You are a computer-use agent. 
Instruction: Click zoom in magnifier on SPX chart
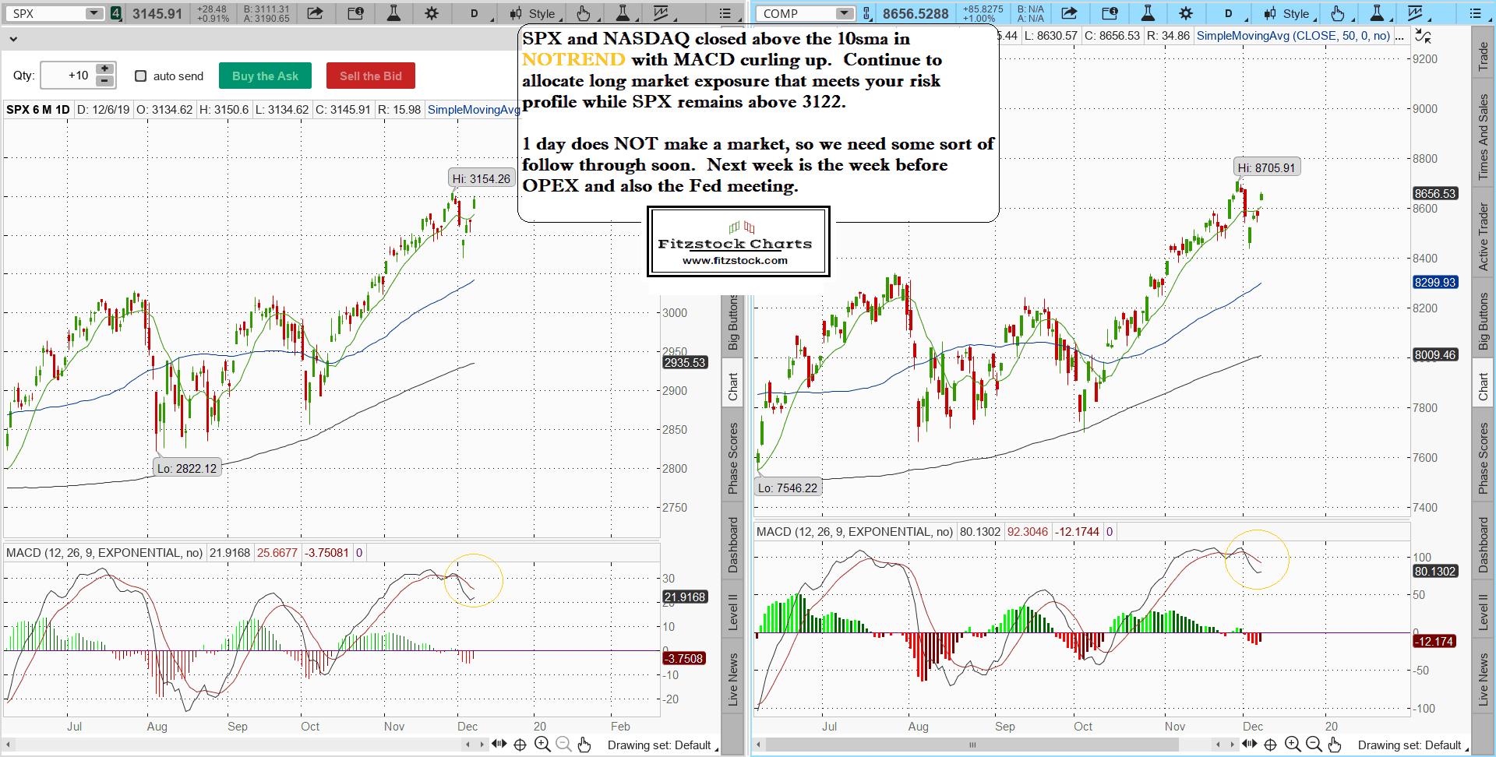[542, 745]
